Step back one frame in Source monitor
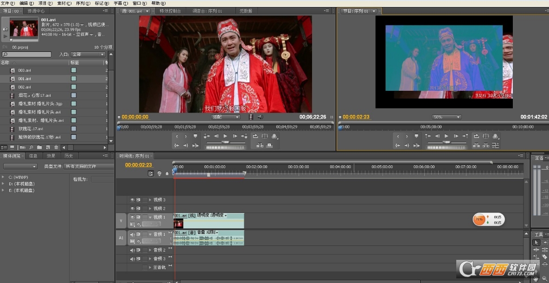The width and height of the screenshot is (549, 283). (217, 136)
